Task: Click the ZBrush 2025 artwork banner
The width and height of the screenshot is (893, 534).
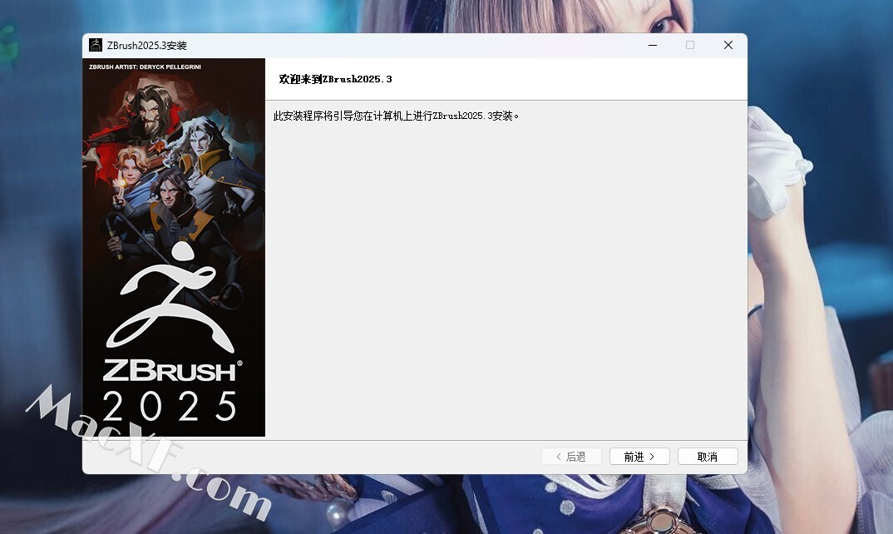Action: (174, 247)
